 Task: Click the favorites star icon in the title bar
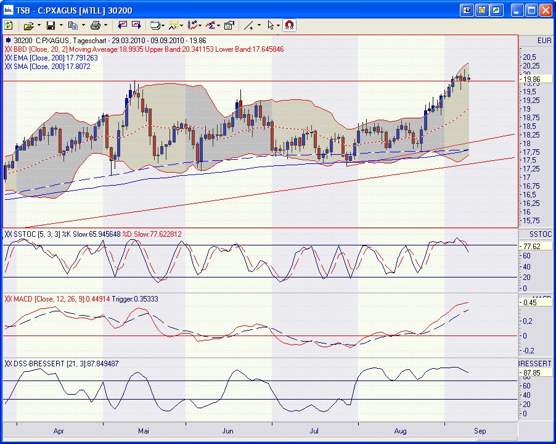481,10
